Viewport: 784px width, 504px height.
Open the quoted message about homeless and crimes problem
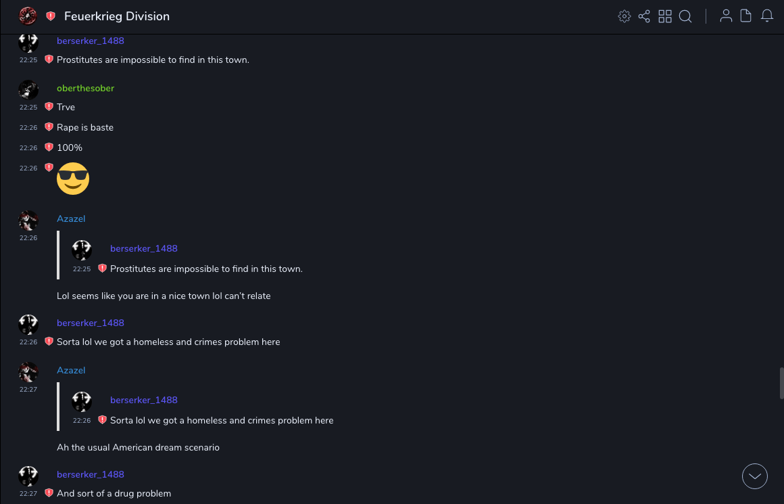tap(222, 420)
